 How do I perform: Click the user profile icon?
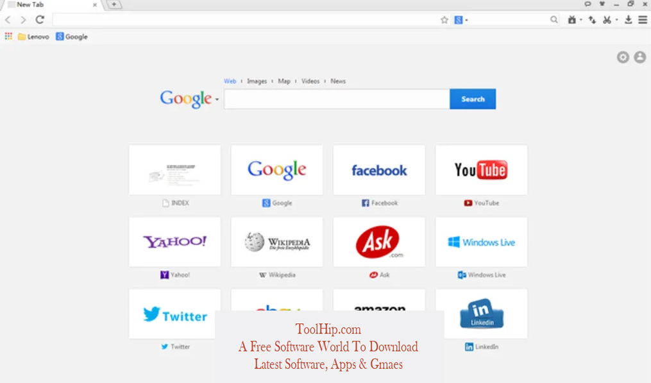pyautogui.click(x=640, y=57)
